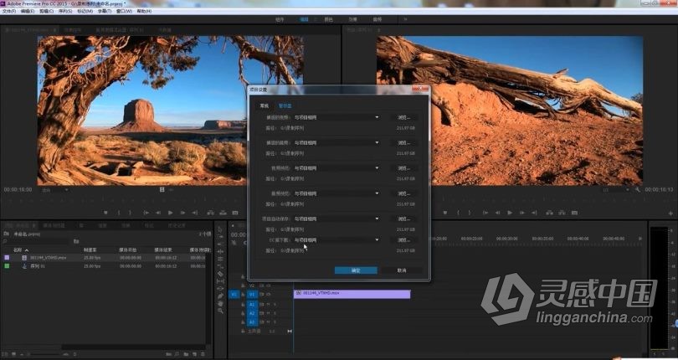678x360 pixels.
Task: Play the sequence in the Program monitor
Action: pos(510,213)
